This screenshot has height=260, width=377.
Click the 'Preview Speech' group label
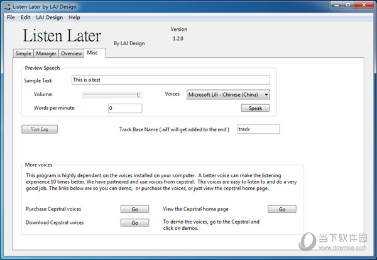click(42, 68)
